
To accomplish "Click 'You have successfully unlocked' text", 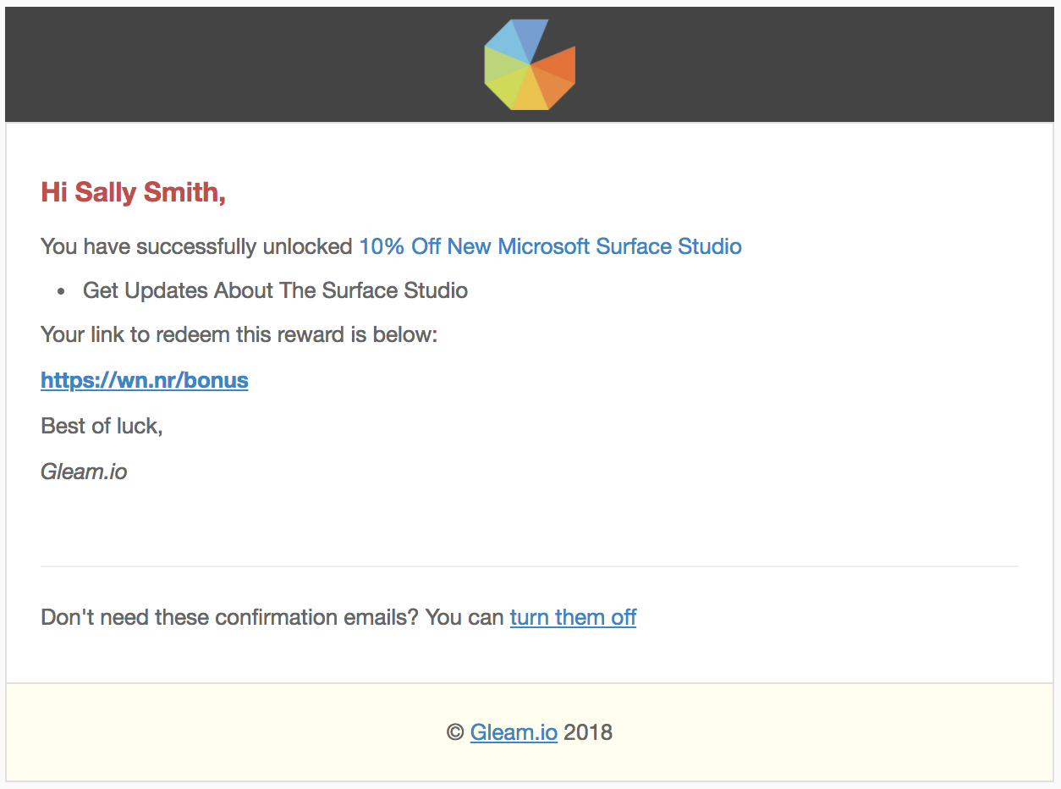I will tap(196, 246).
